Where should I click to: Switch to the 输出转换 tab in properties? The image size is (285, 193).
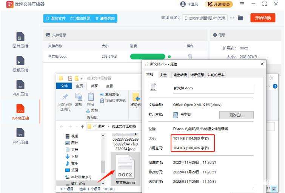[x=180, y=75]
